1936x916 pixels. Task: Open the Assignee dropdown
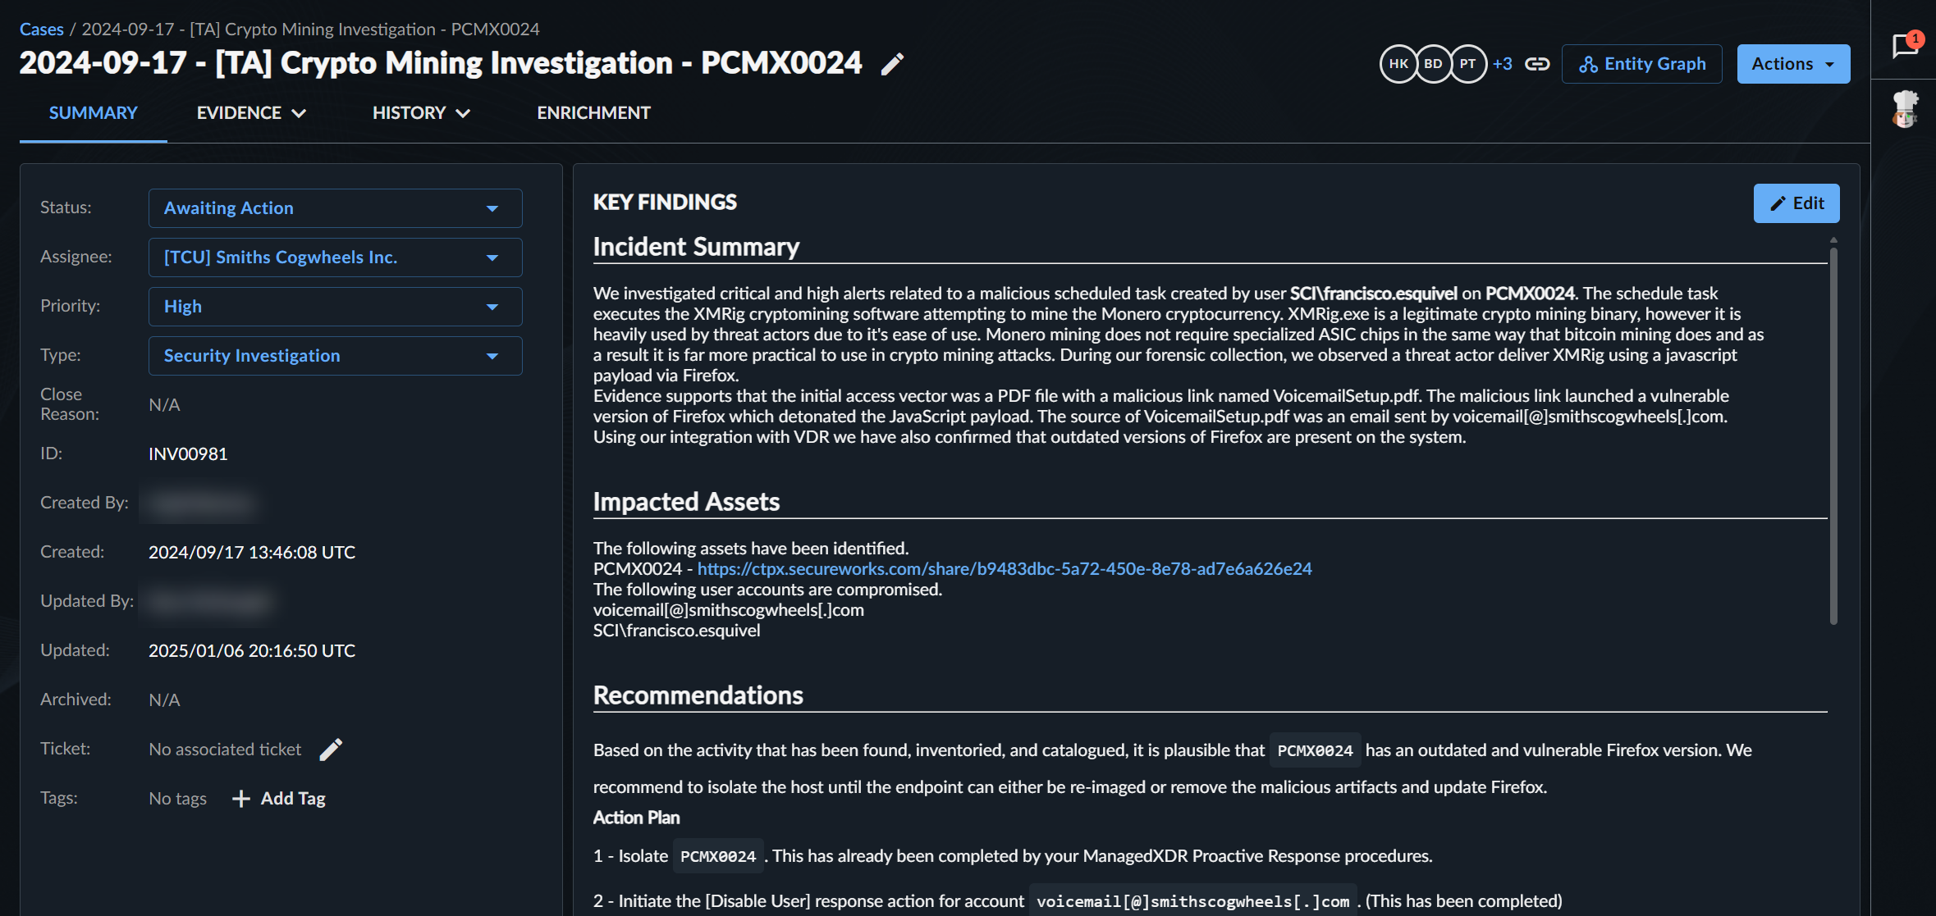tap(335, 257)
